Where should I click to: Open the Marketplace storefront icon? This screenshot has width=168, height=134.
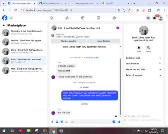[98, 18]
